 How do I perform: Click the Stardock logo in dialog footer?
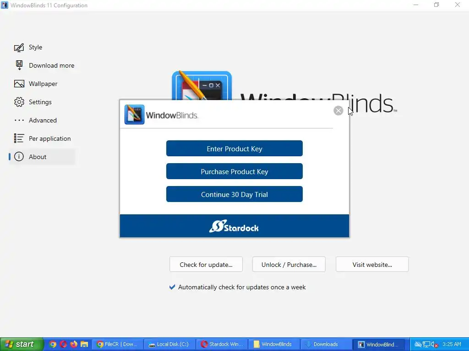[x=234, y=226]
